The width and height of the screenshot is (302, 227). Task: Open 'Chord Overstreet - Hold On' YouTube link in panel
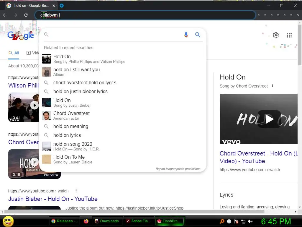258,157
